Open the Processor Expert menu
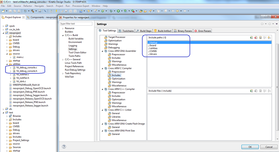 [x=81, y=6]
